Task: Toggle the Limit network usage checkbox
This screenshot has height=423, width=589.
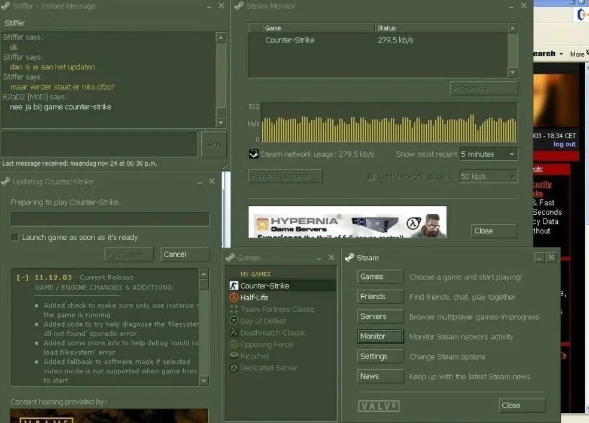Action: click(371, 176)
